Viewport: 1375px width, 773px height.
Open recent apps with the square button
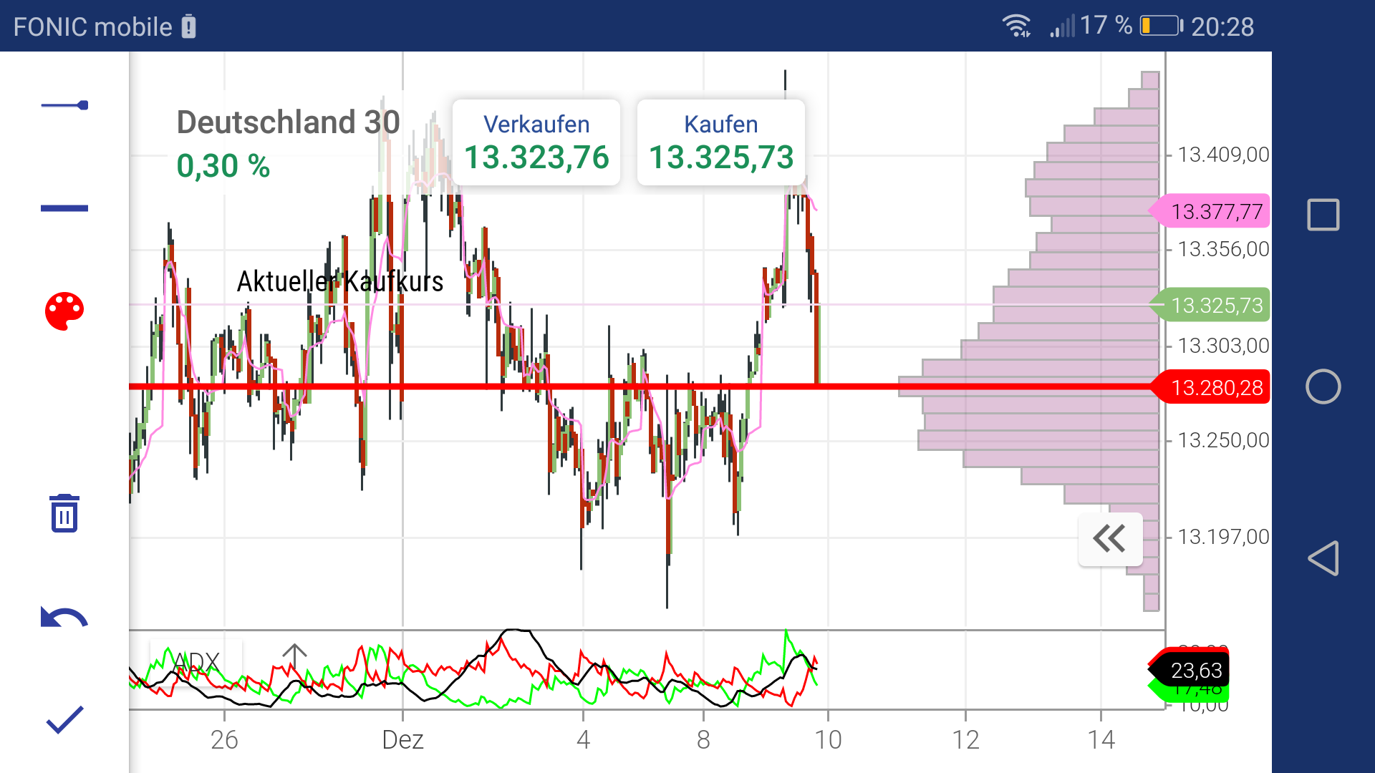[x=1325, y=213]
